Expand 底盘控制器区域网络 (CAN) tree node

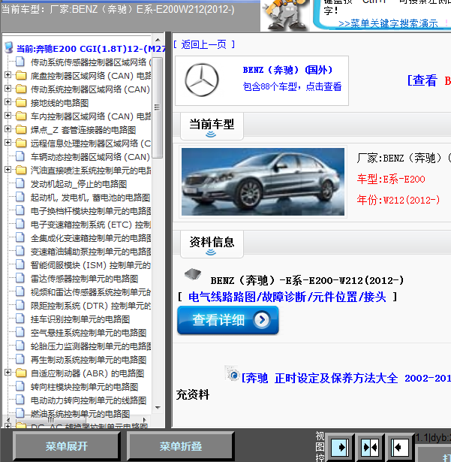pos(8,75)
